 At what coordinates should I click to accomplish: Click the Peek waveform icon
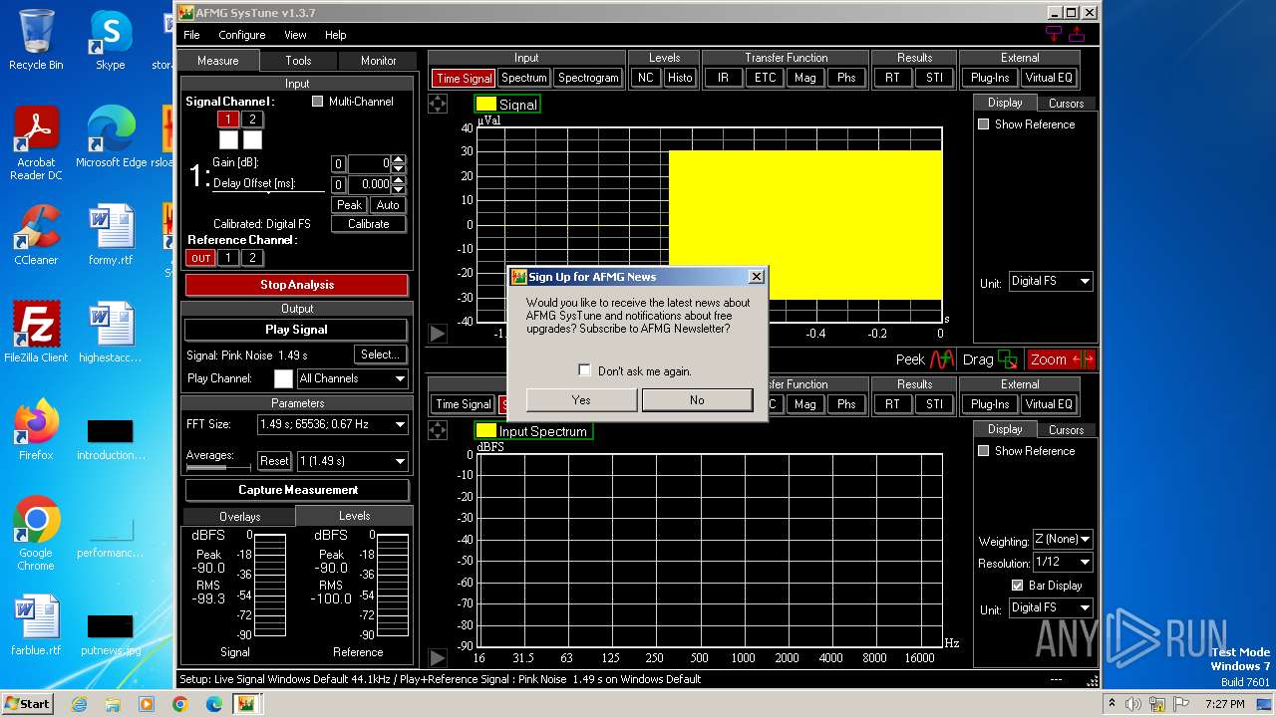pyautogui.click(x=942, y=359)
